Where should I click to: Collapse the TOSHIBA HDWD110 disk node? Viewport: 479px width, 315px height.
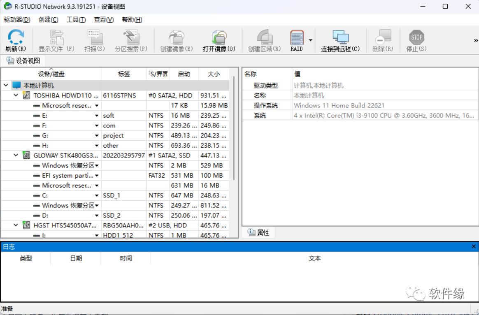[16, 95]
